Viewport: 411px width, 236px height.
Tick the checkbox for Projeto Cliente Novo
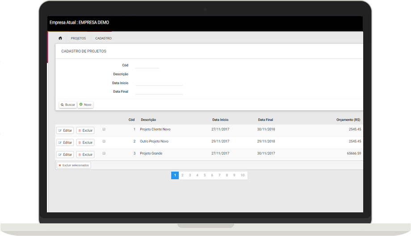pyautogui.click(x=104, y=129)
